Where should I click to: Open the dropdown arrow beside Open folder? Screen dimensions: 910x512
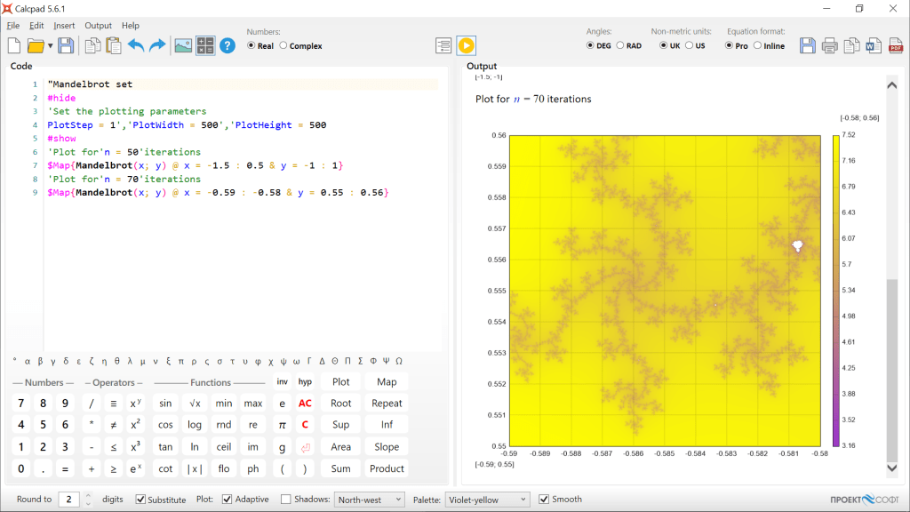click(51, 45)
